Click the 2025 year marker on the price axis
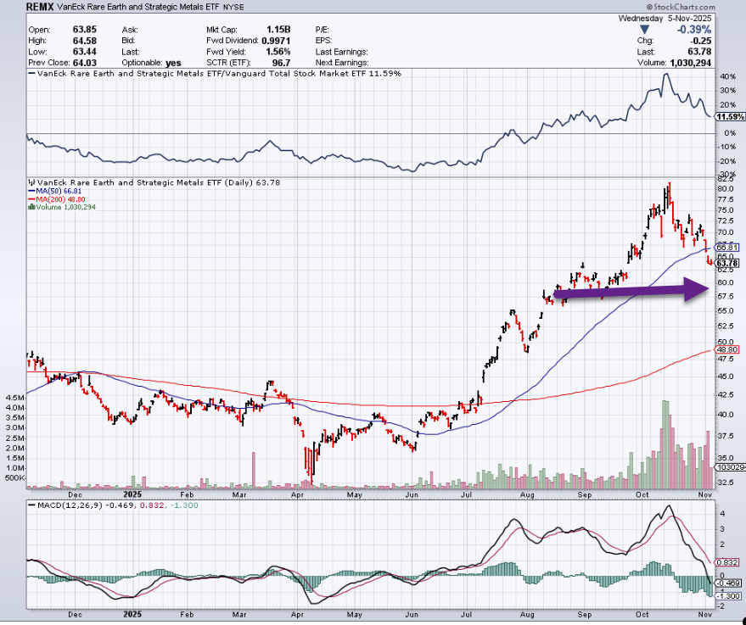This screenshot has height=625, width=746. coord(132,493)
